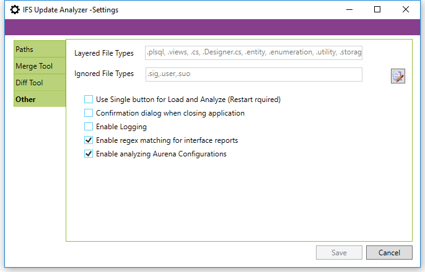The image size is (425, 272).
Task: Tick Confirmation dialog when closing application
Action: point(89,113)
